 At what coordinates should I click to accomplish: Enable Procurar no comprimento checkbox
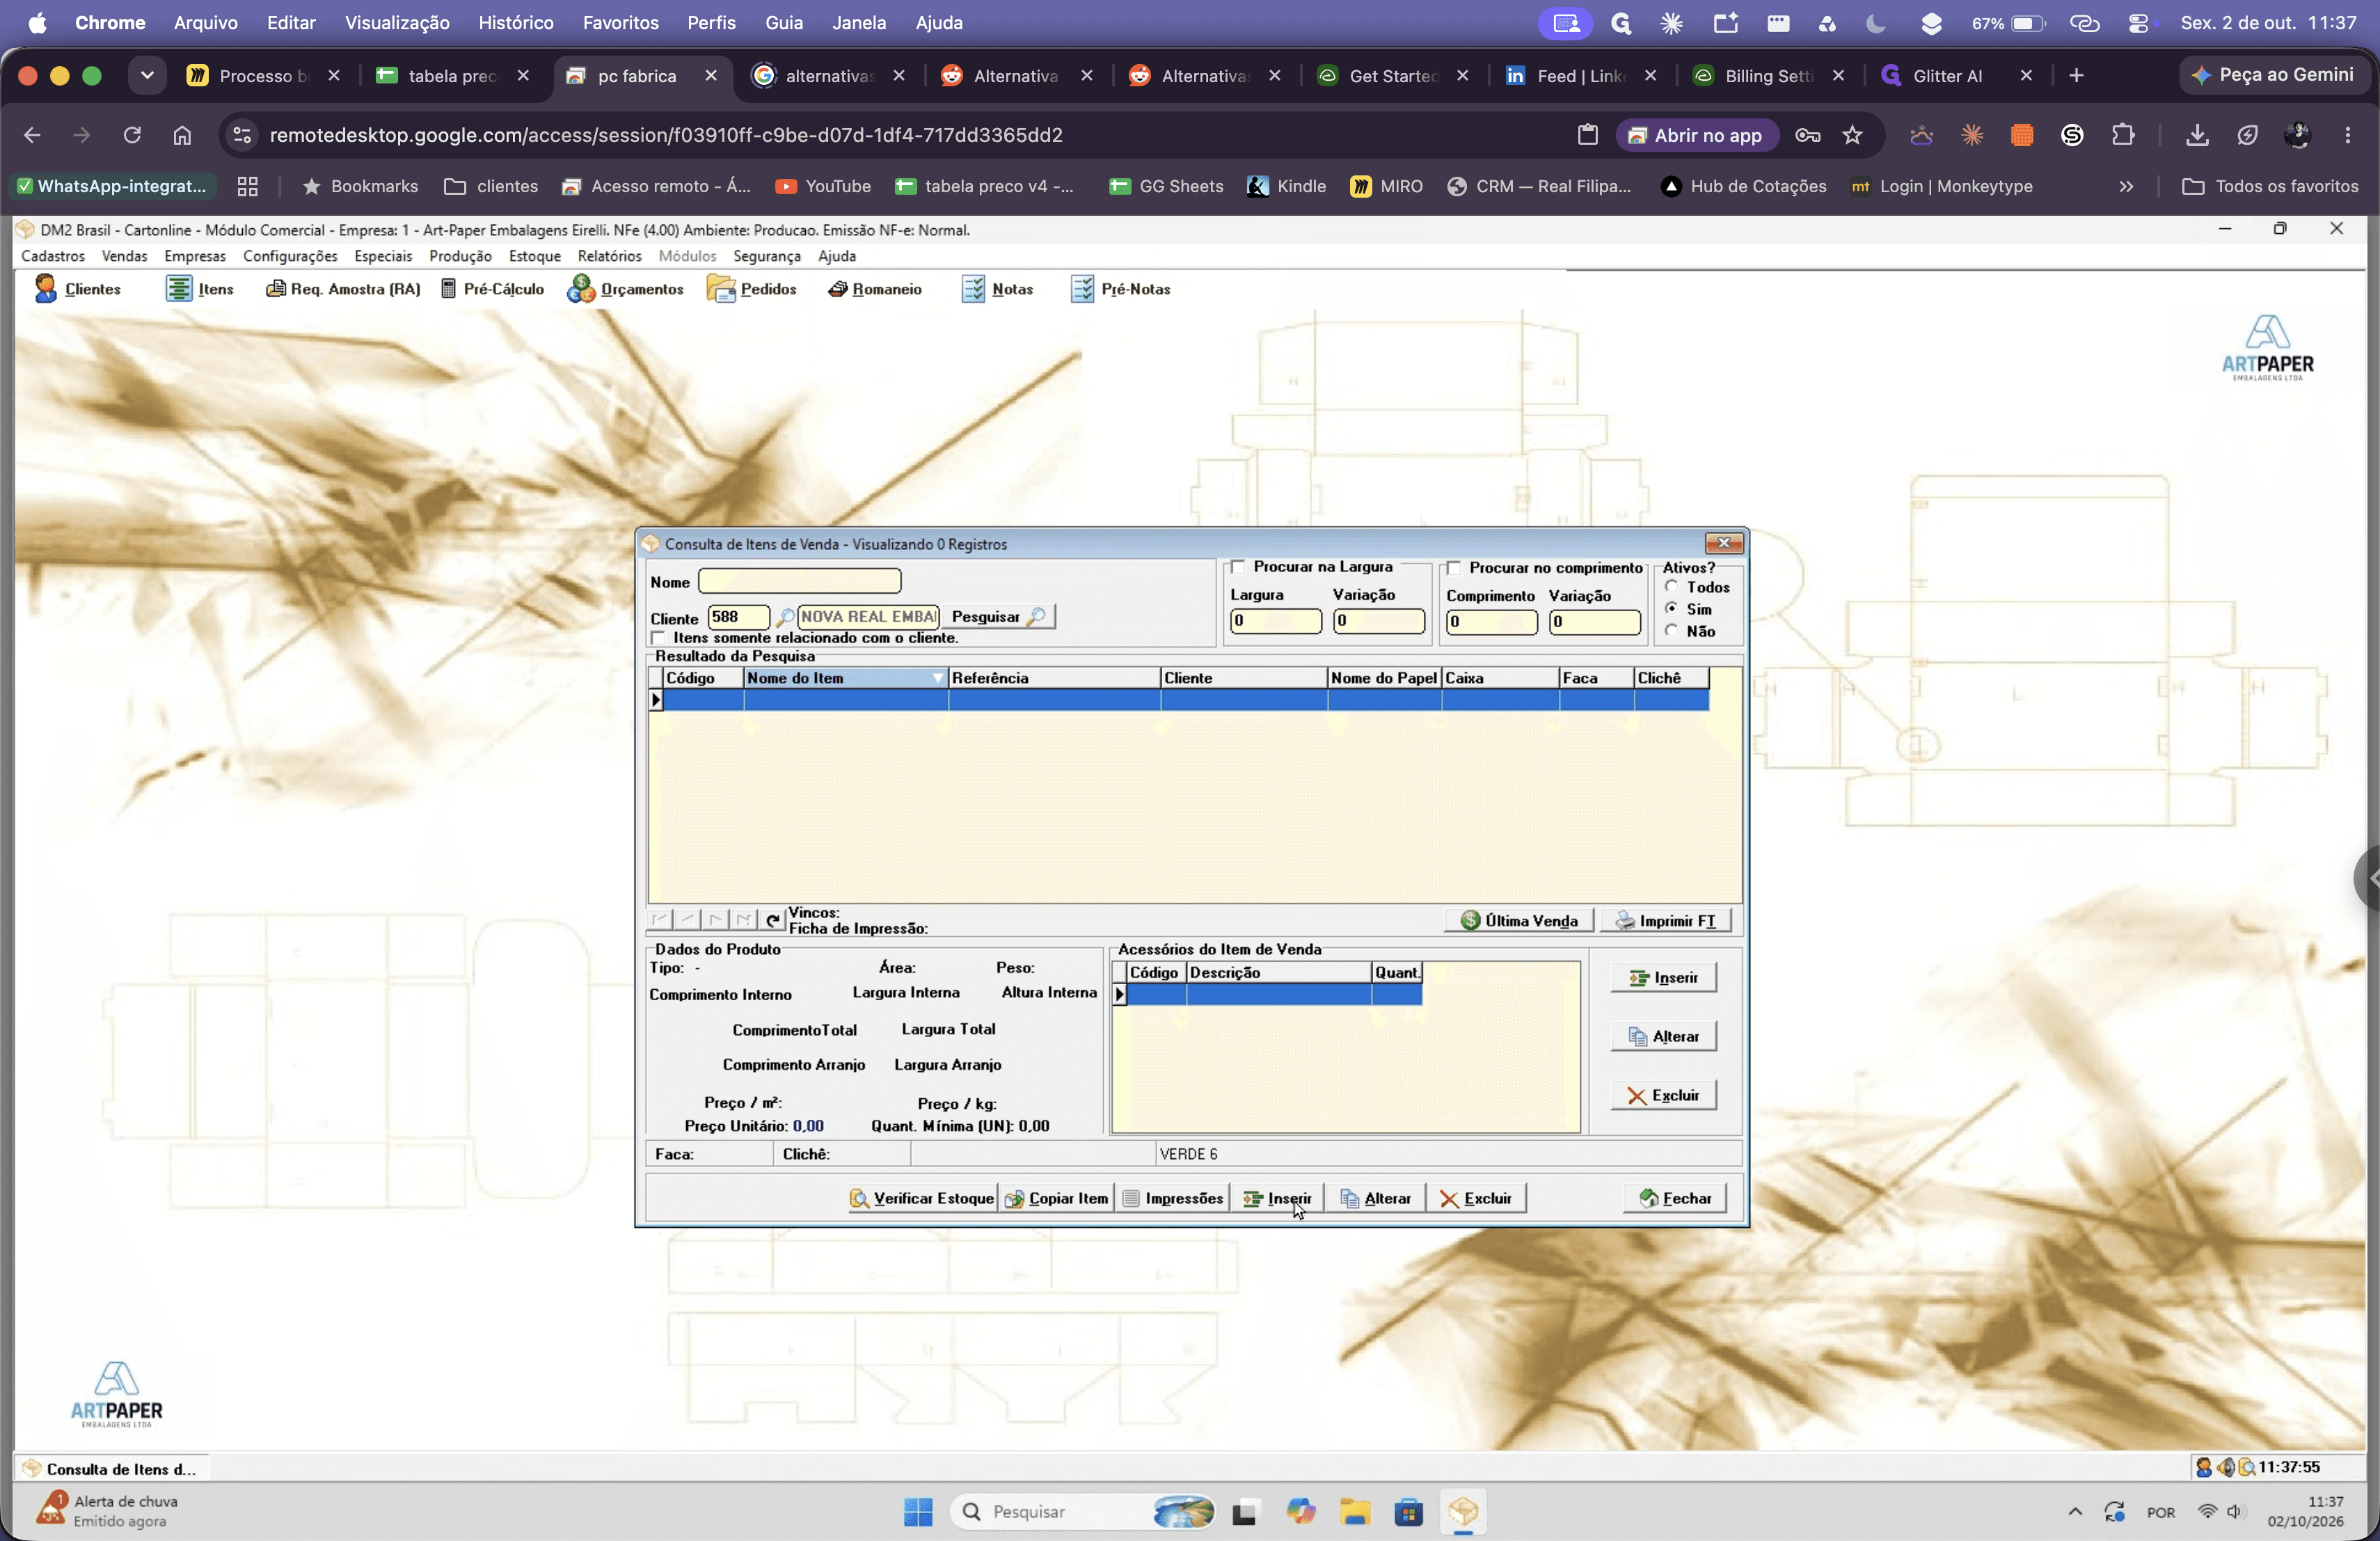(x=1454, y=568)
